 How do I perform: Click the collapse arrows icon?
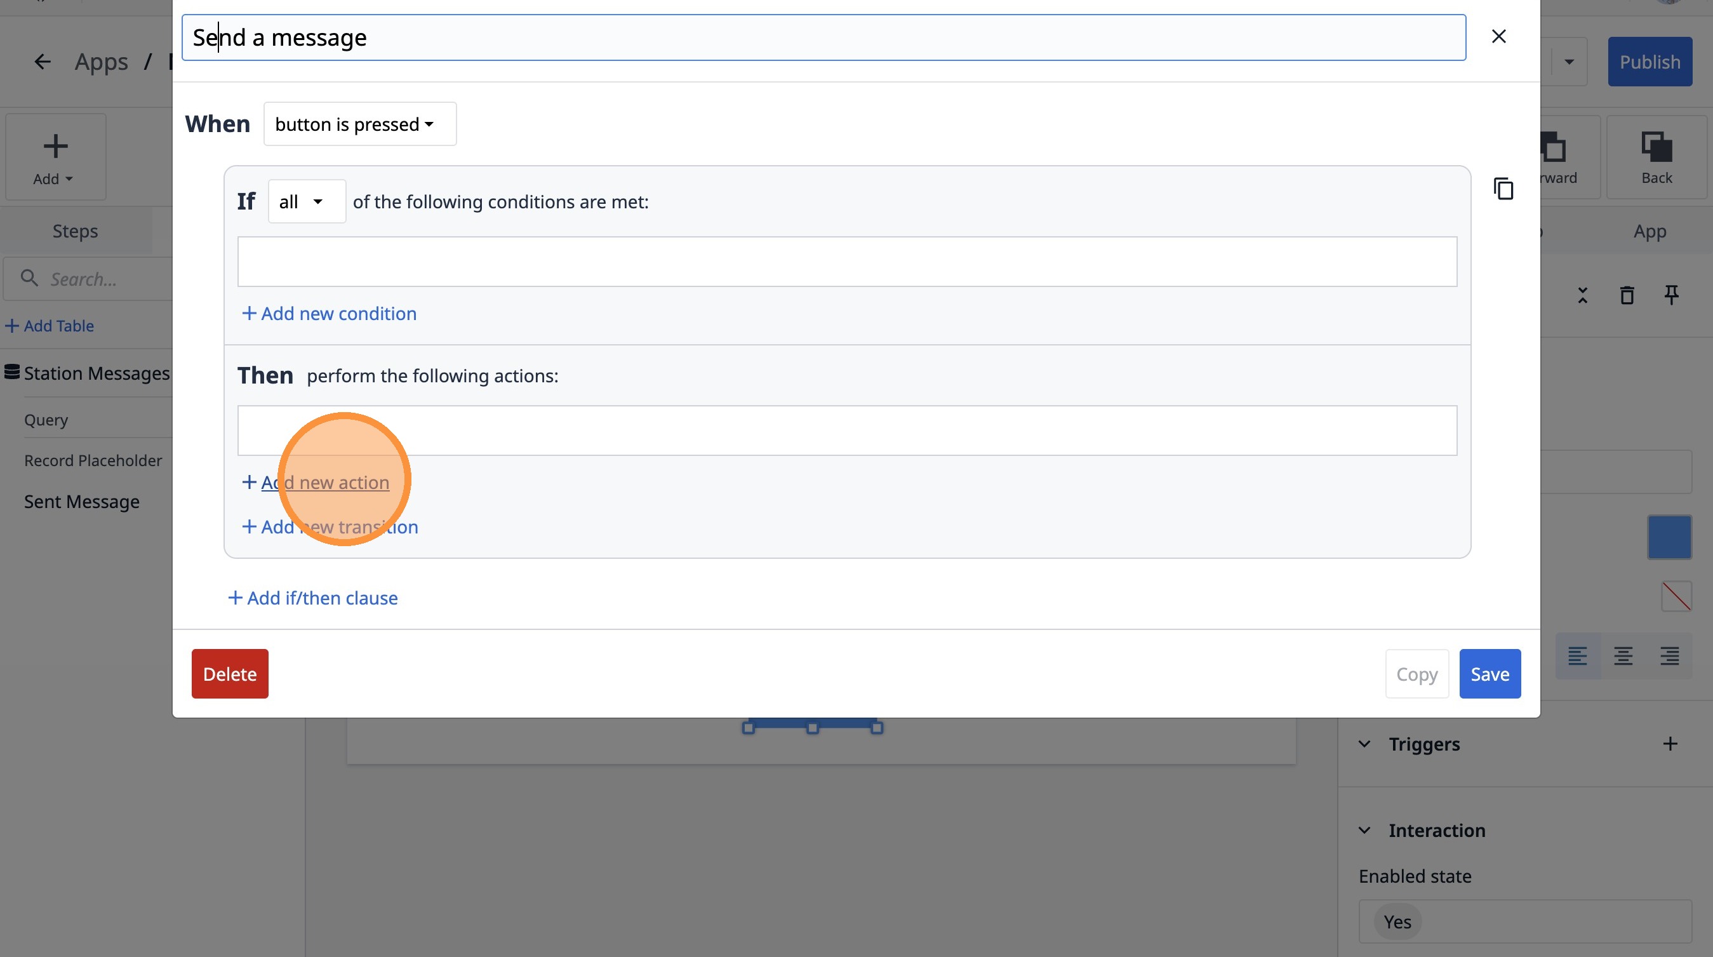tap(1582, 295)
